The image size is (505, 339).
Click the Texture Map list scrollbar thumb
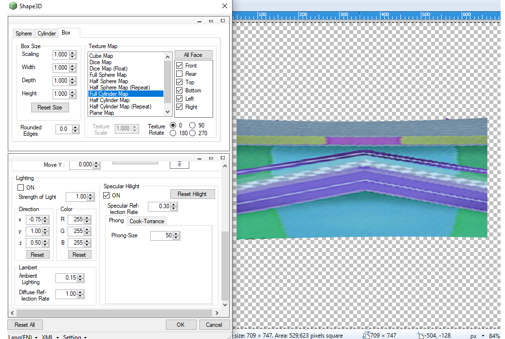pos(167,82)
